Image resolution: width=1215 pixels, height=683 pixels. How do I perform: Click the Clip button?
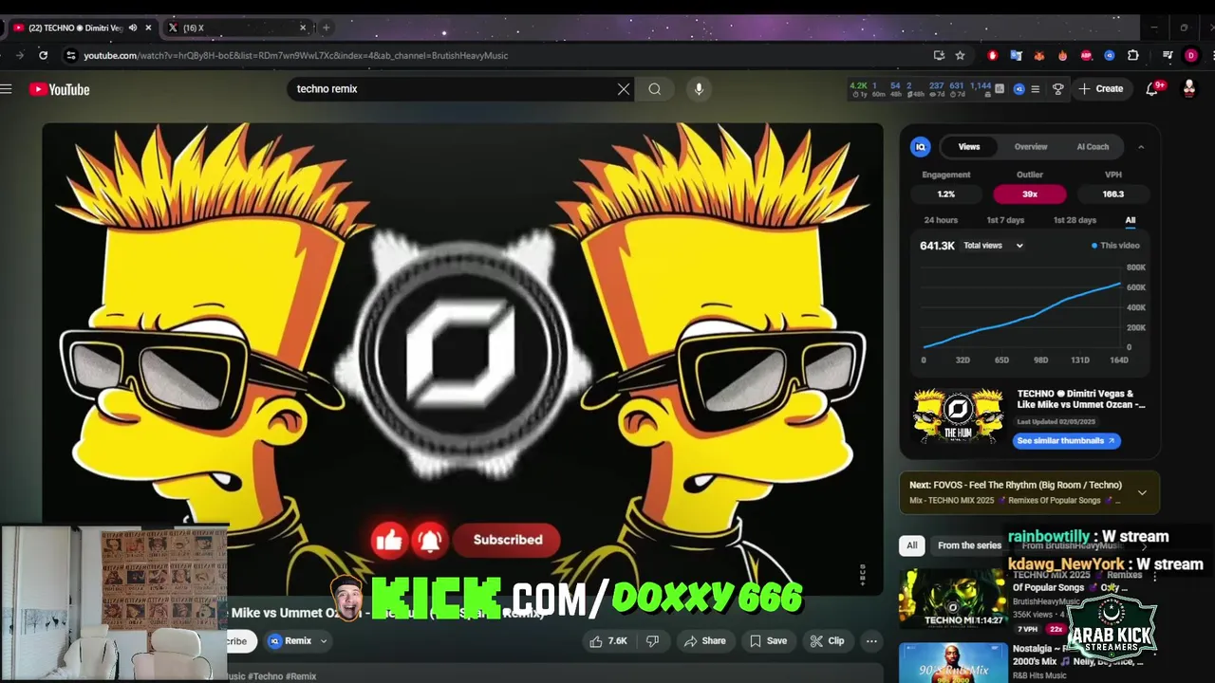click(827, 641)
